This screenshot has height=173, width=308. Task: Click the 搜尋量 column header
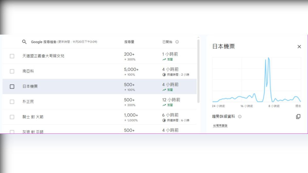(129, 42)
